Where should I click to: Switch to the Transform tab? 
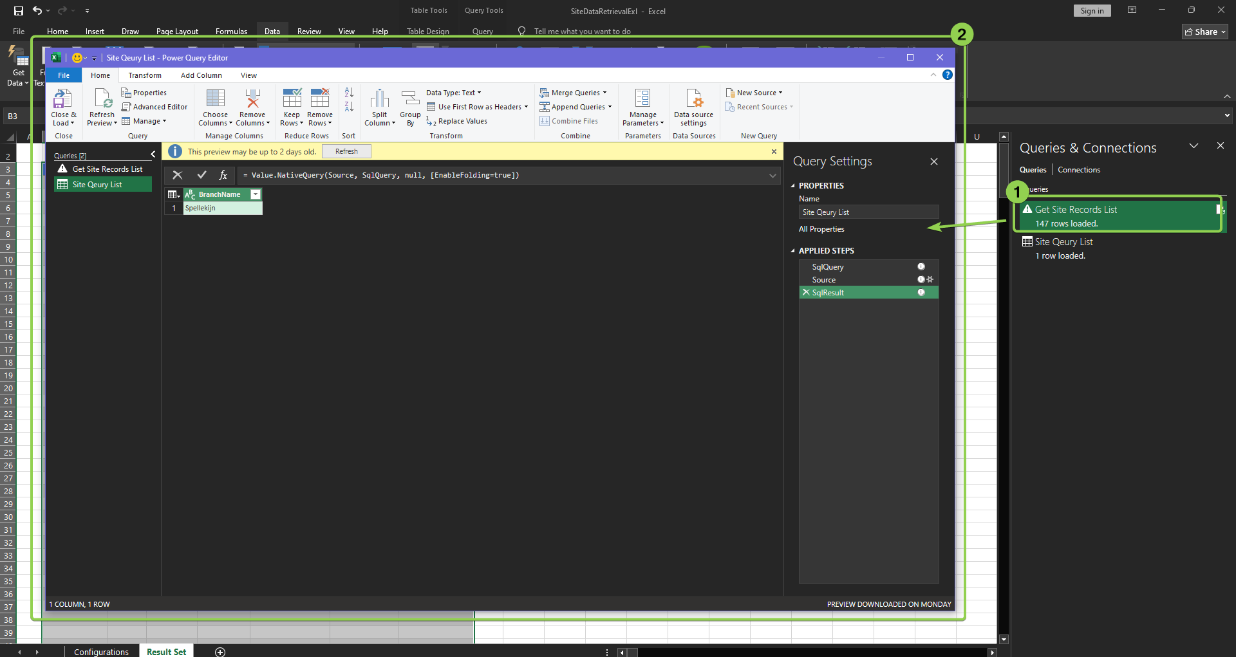tap(145, 75)
